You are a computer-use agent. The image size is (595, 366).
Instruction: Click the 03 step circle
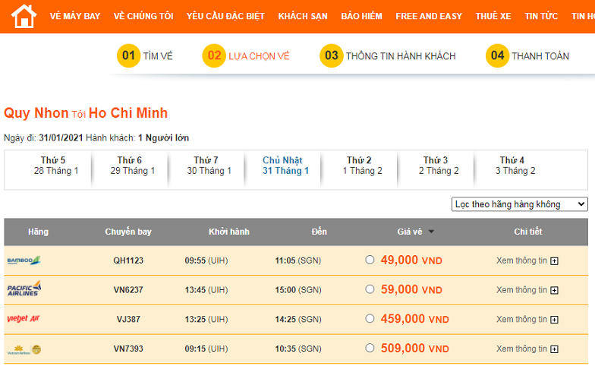331,56
